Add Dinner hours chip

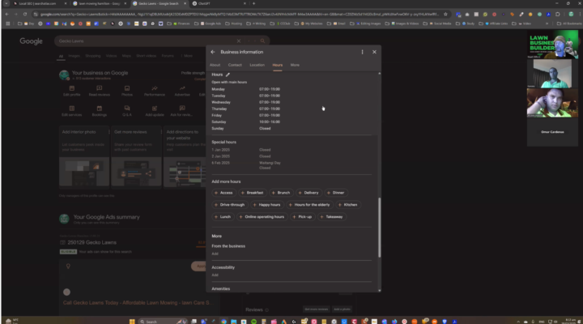click(x=335, y=193)
